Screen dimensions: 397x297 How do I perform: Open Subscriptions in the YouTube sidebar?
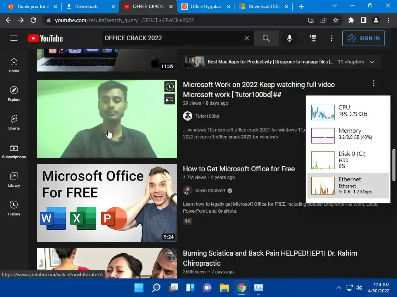14,151
